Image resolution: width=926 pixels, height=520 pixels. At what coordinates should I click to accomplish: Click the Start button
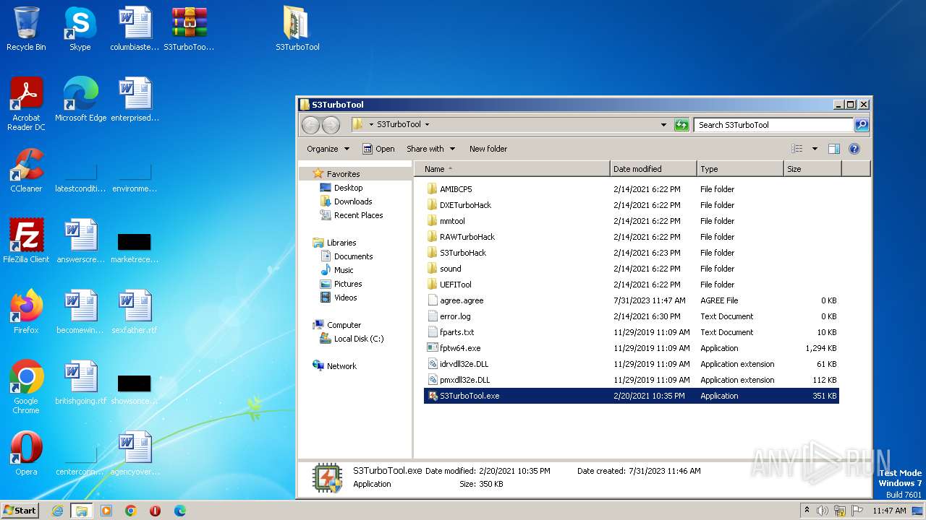coord(20,511)
